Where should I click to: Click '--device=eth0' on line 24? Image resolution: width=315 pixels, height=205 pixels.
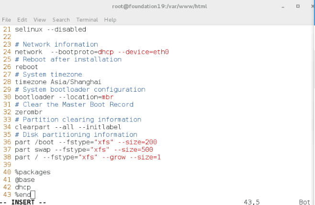(143, 52)
